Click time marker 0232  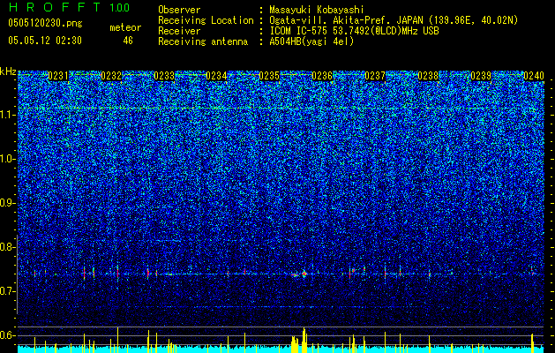pyautogui.click(x=111, y=76)
